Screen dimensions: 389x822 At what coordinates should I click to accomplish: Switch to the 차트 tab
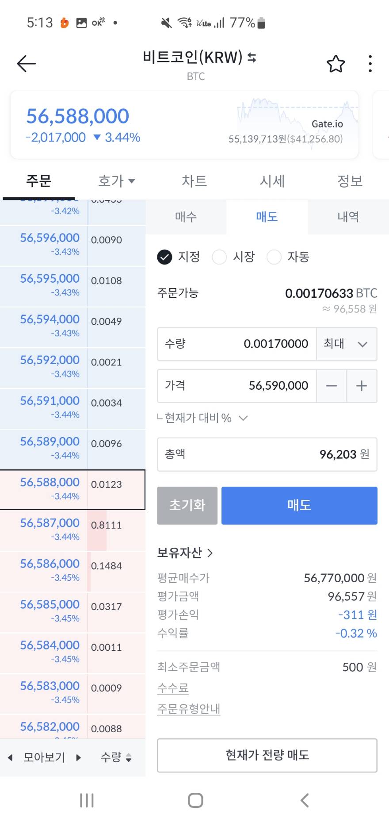tap(194, 181)
